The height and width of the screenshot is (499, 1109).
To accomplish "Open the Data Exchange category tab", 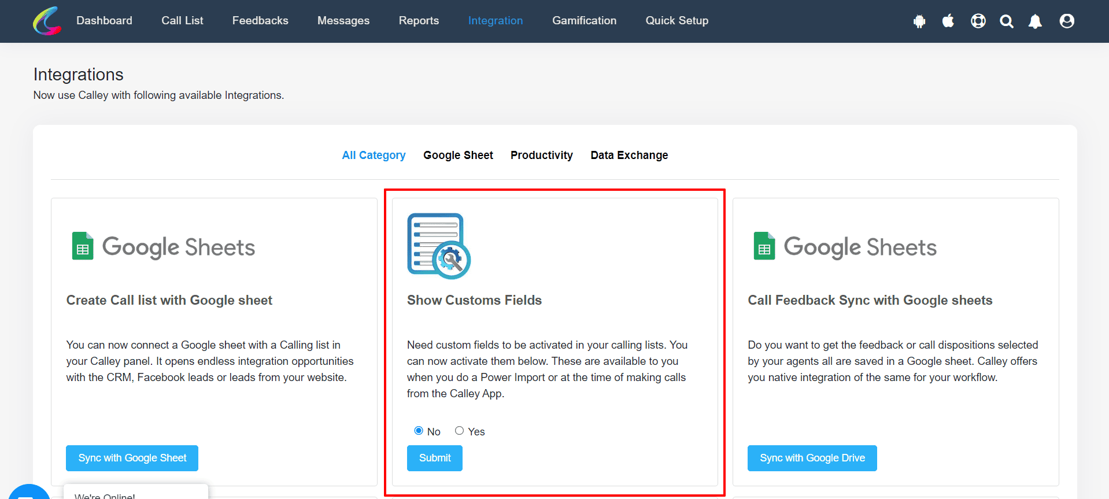I will click(x=629, y=155).
